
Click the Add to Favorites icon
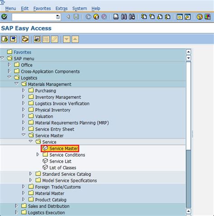coord(37,39)
